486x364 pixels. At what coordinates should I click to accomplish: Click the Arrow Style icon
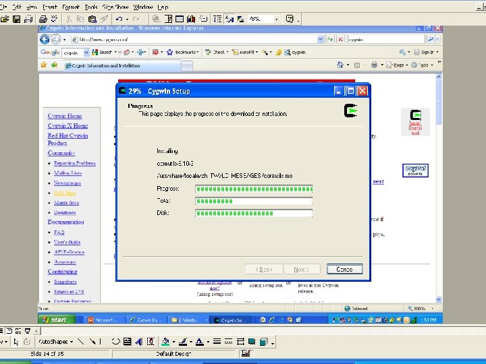(240, 342)
